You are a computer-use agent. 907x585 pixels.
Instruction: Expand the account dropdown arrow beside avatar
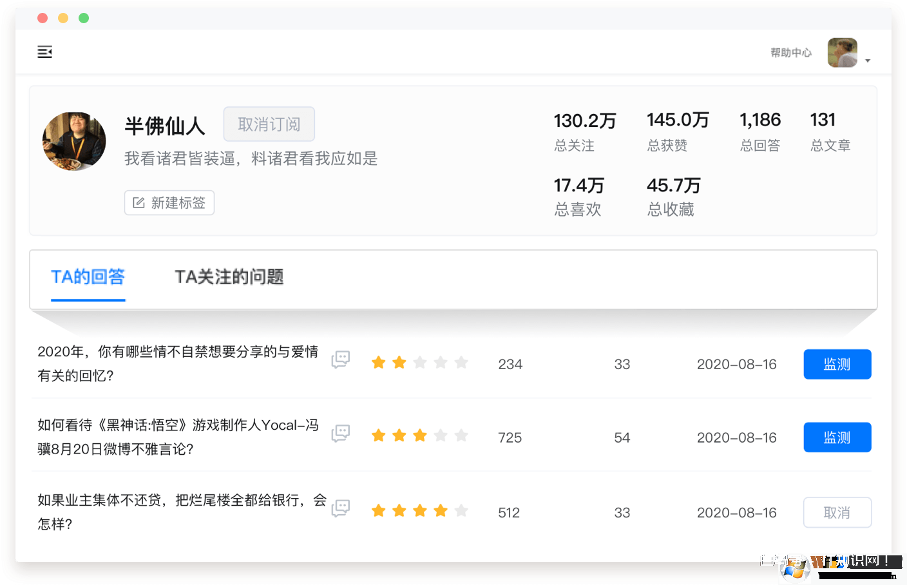click(868, 61)
